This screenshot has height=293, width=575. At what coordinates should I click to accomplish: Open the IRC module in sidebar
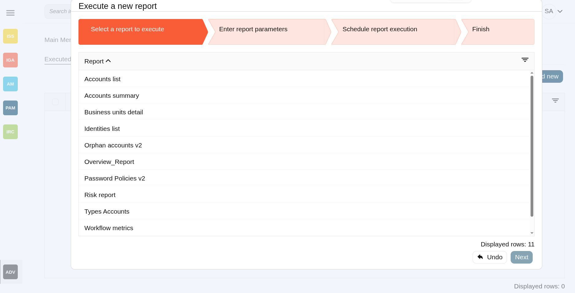[x=10, y=132]
